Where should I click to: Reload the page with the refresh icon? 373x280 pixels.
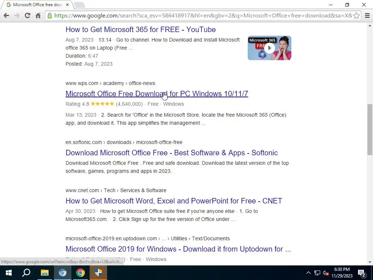pos(27,16)
